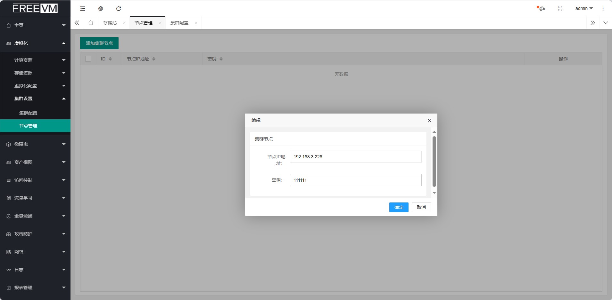Click the globe language icon

pyautogui.click(x=101, y=9)
